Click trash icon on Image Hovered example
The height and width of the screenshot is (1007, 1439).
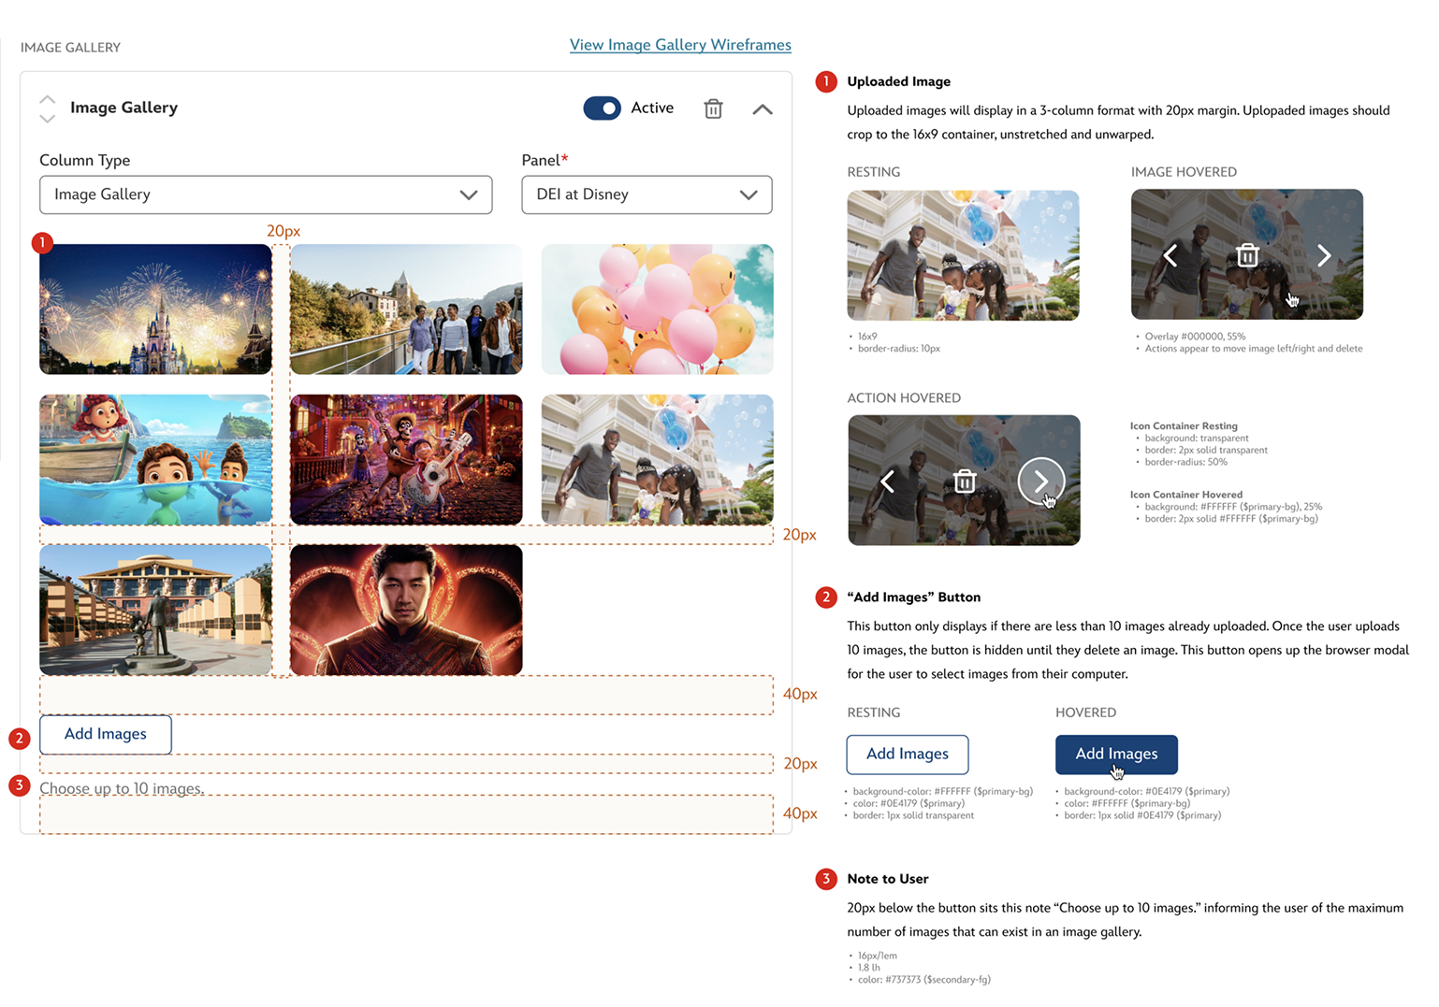pyautogui.click(x=1247, y=255)
